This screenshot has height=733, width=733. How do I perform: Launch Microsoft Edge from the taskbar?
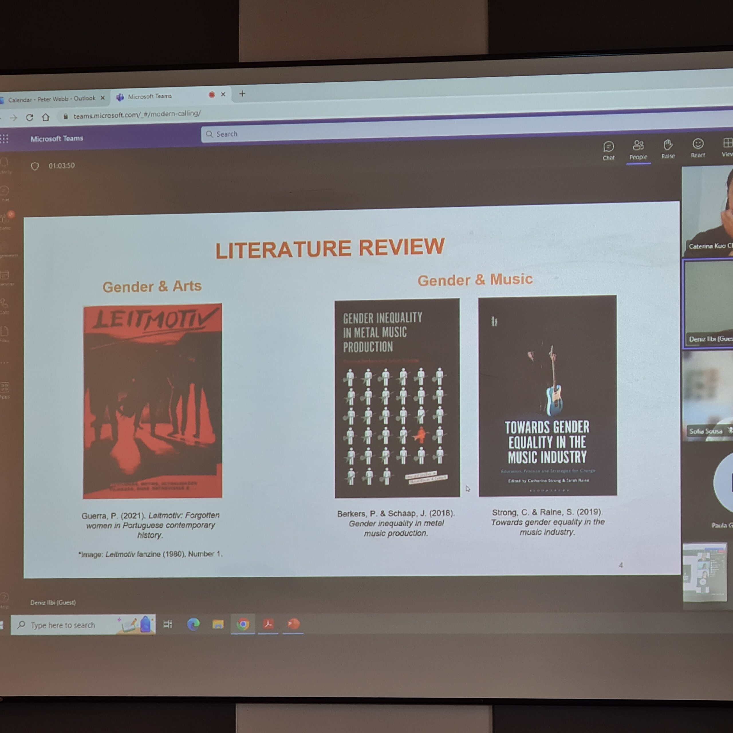[x=193, y=624]
